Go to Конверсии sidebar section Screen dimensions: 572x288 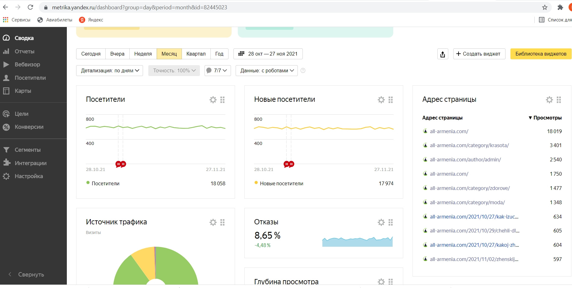point(29,127)
